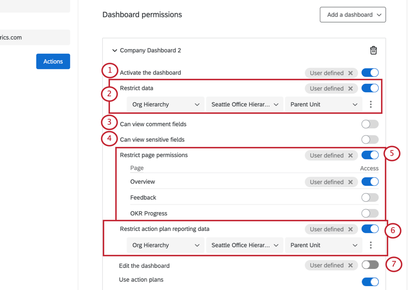Viewport: 408px width, 290px height.
Task: Grant access to the Feedback page
Action: coord(370,197)
